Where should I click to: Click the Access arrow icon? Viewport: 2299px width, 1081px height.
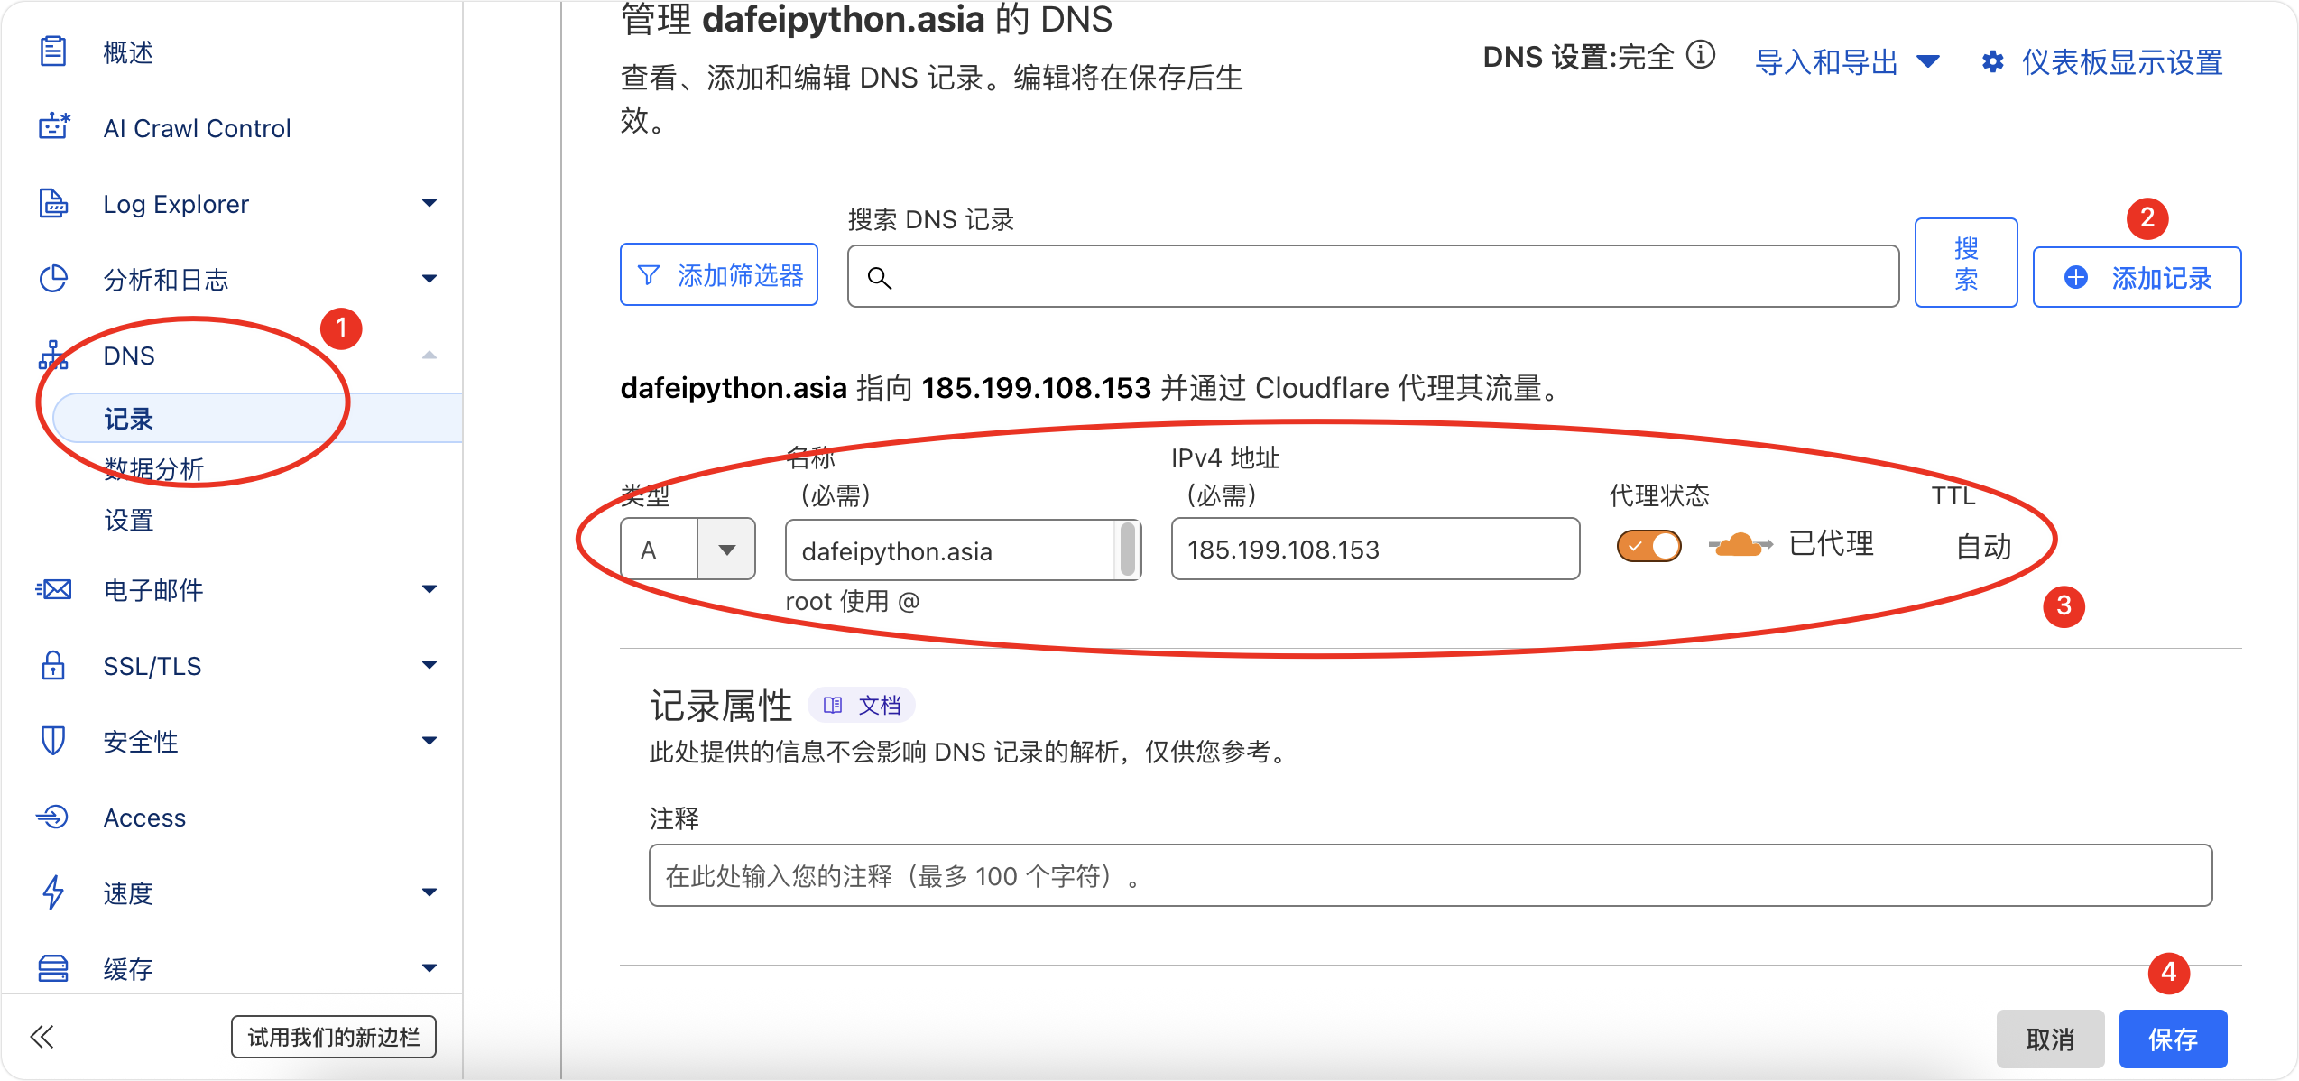[x=53, y=817]
